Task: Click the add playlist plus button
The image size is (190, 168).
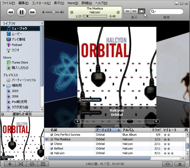Action: click(x=10, y=164)
